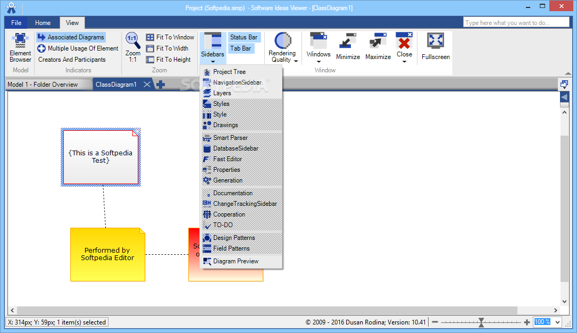Select Fit To Window

[170, 37]
